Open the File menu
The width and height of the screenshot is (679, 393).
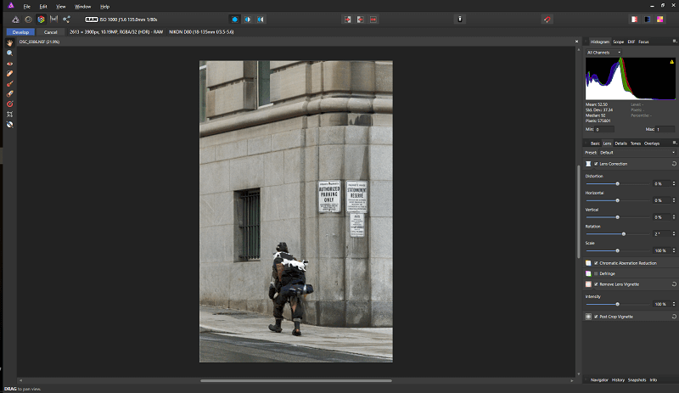[27, 7]
